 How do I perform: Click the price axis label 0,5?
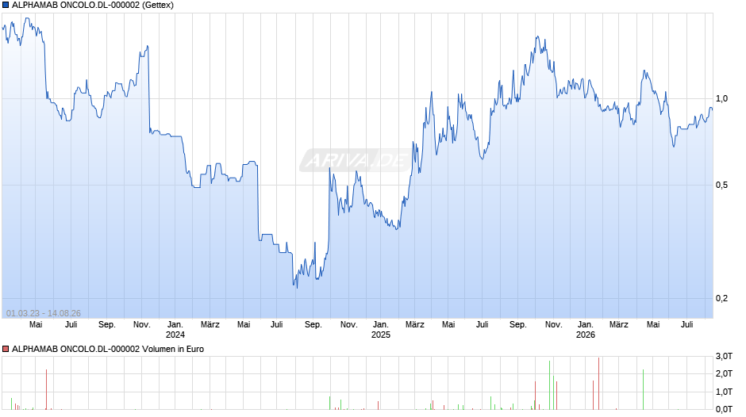point(721,185)
